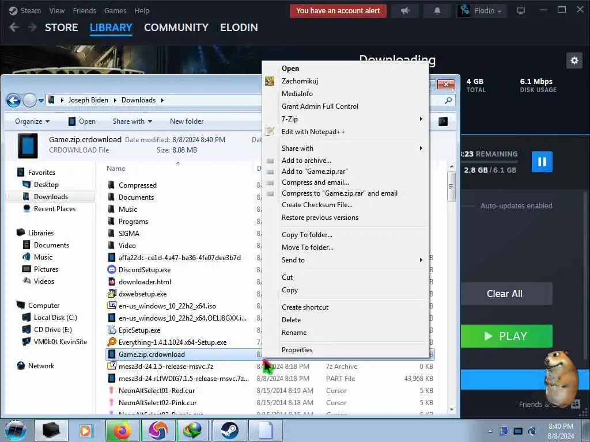The width and height of the screenshot is (590, 442).
Task: Click Clear All button in Steam
Action: [x=505, y=294]
